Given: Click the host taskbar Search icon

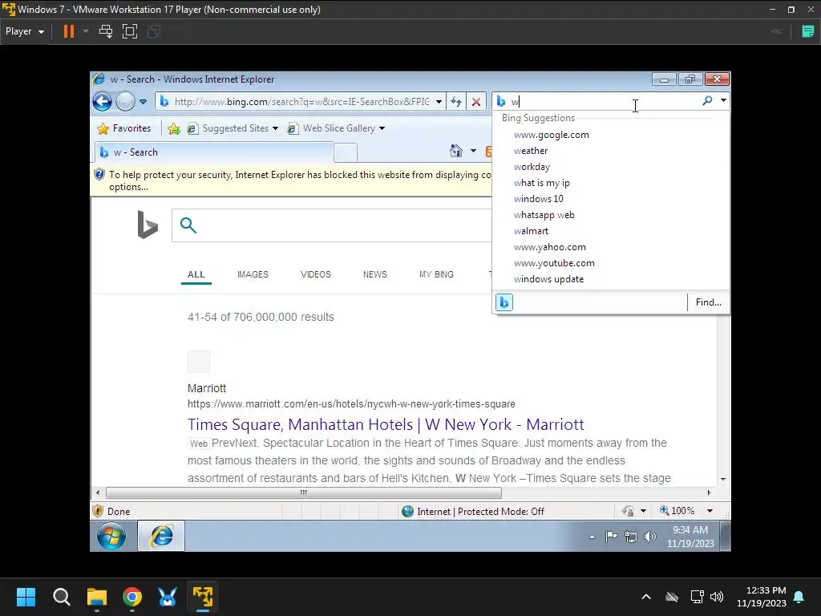Looking at the screenshot, I should click(61, 597).
